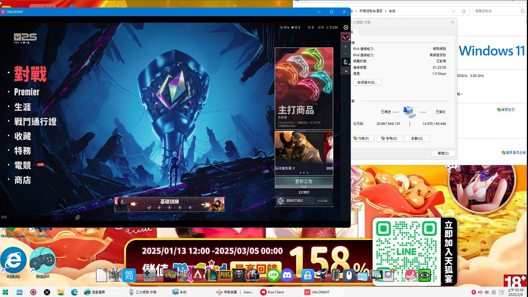Select 對戰 in the VALORANT menu
The image size is (528, 297).
(x=30, y=74)
